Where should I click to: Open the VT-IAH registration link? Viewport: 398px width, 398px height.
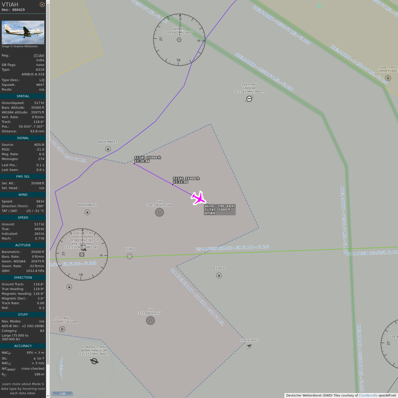coord(39,55)
